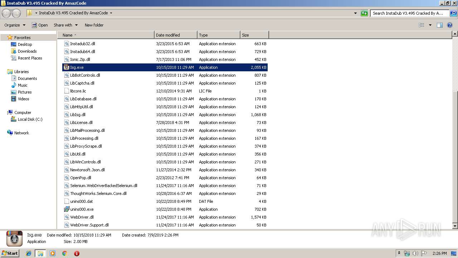
Task: Expand the breadcrumb folder arrow after AmazCode
Action: pos(111,13)
